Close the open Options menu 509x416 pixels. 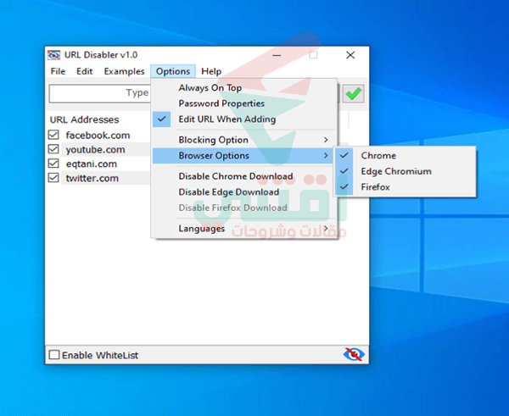pyautogui.click(x=173, y=71)
